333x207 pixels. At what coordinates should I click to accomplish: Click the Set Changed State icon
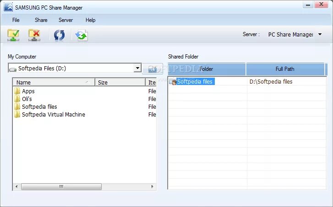click(82, 35)
